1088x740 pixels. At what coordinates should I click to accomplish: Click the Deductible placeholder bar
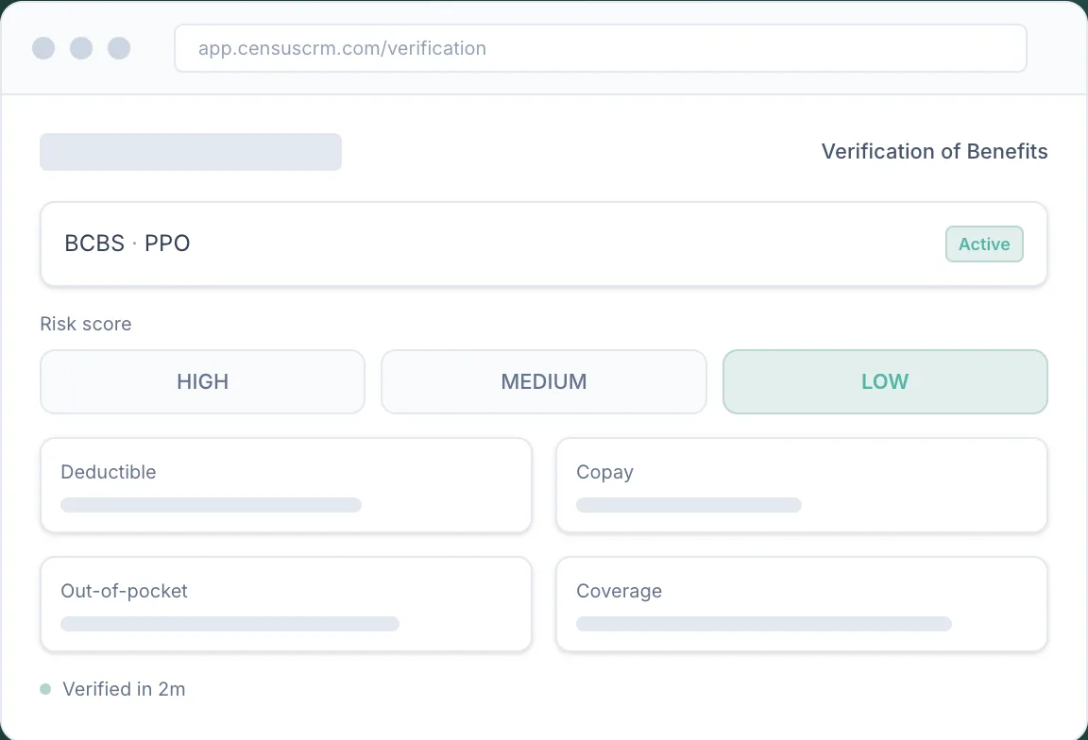[x=211, y=505]
